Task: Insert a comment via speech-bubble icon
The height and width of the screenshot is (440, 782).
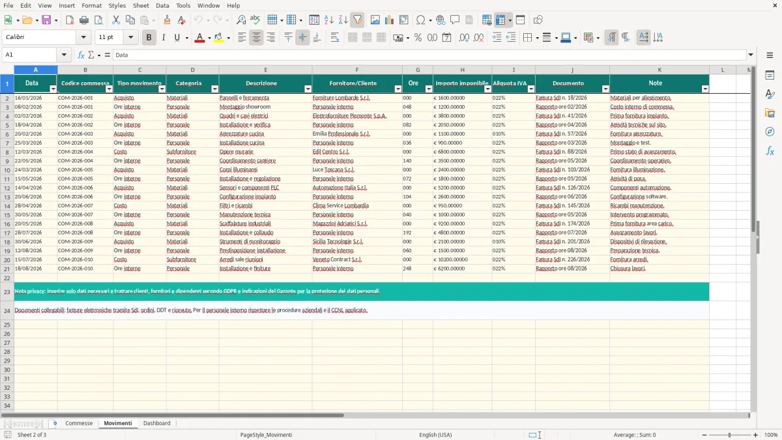Action: click(455, 20)
